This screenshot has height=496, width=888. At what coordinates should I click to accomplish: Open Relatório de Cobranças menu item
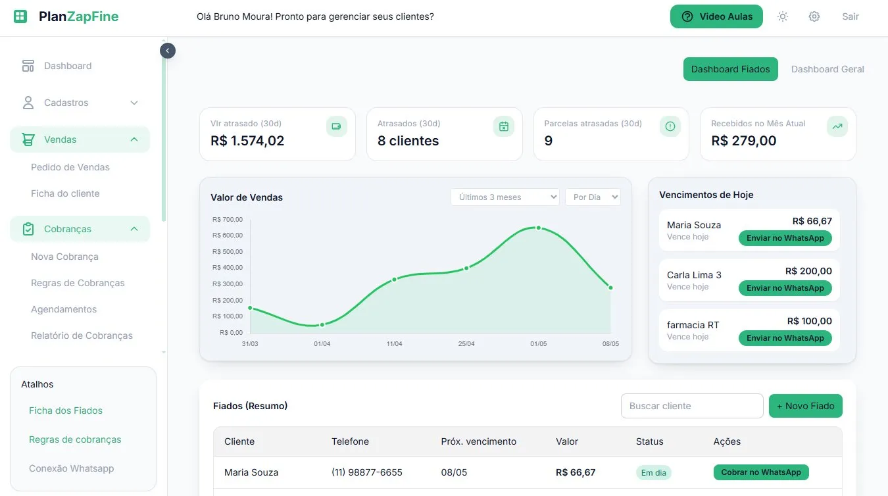tap(82, 335)
